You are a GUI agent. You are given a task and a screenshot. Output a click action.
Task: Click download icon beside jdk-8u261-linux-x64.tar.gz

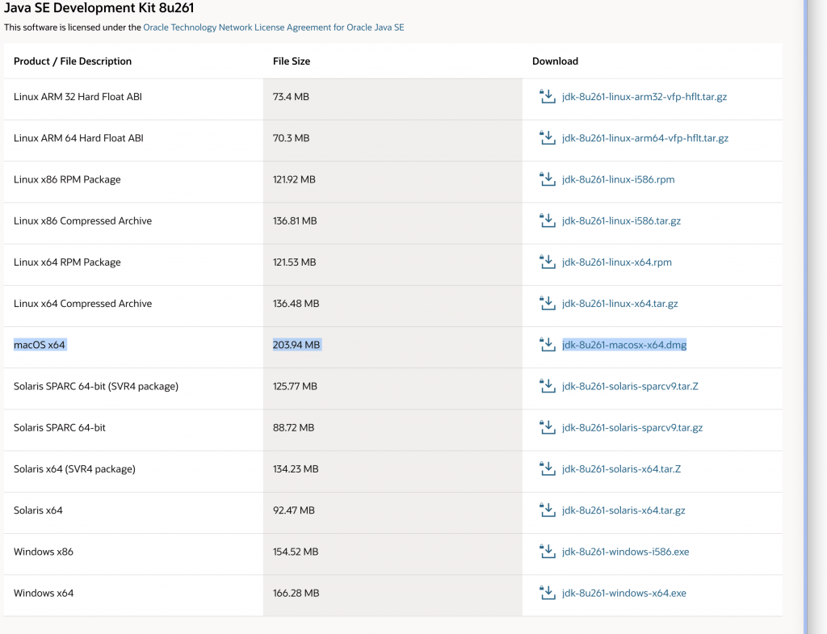548,304
